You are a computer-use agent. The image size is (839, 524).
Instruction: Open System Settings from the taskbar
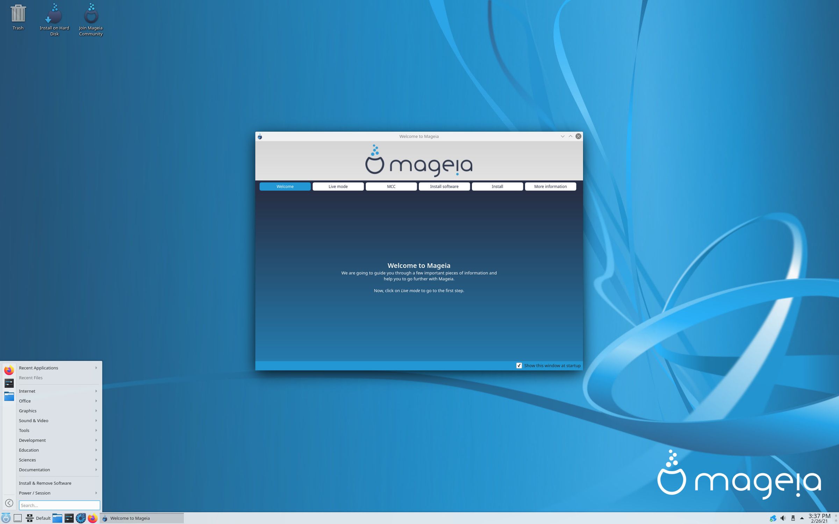coord(69,518)
